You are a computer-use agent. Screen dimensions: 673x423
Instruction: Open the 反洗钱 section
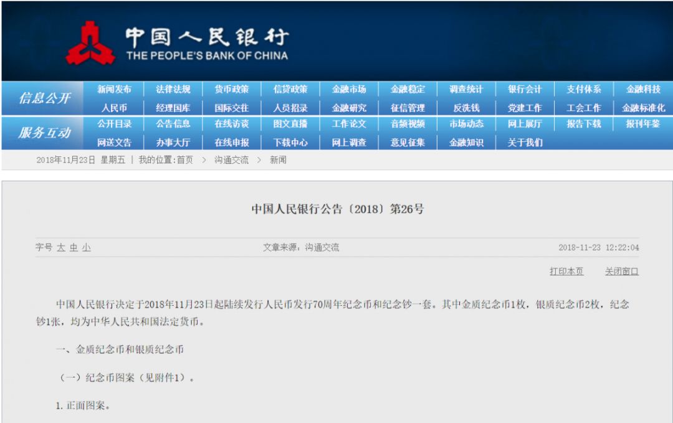467,108
